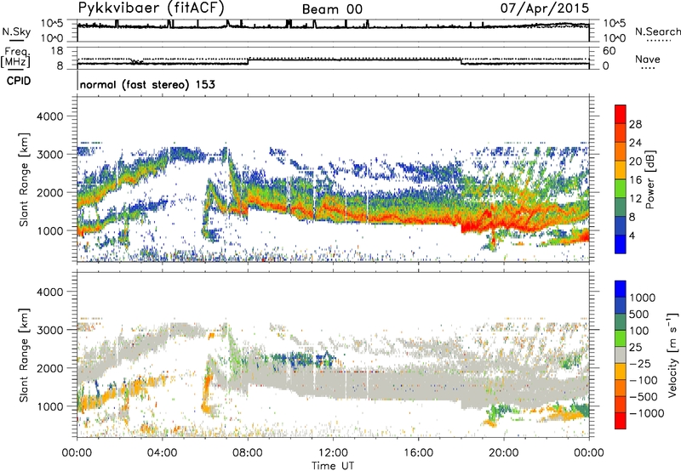The width and height of the screenshot is (681, 471).
Task: Click the frequency step up at 08:00
Action: [248, 61]
